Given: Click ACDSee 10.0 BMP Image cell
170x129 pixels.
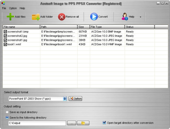Looking at the screenshot, I should tap(106, 32).
